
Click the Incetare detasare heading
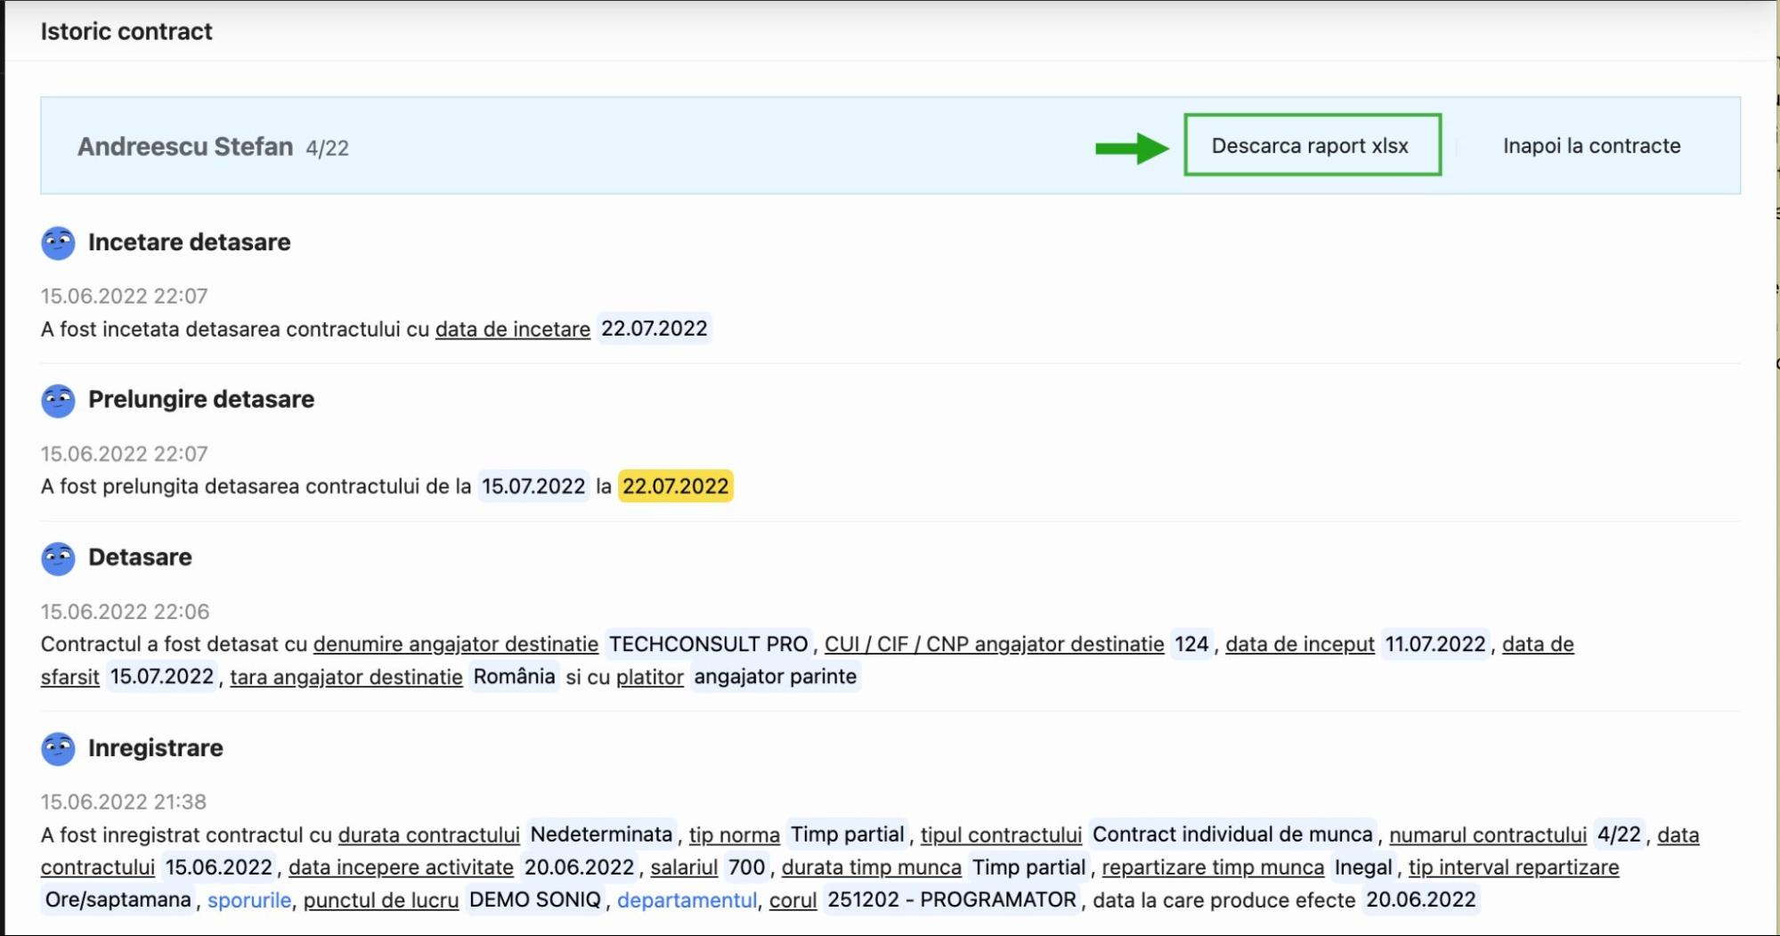[x=189, y=242]
